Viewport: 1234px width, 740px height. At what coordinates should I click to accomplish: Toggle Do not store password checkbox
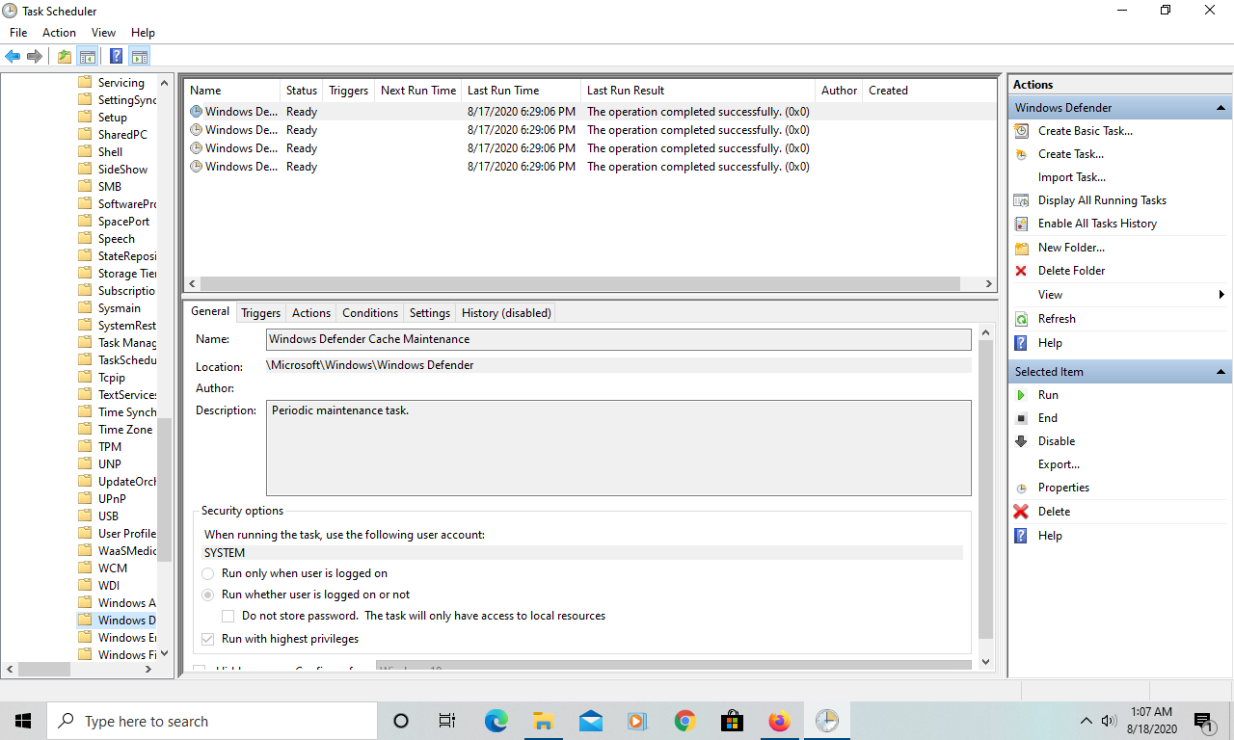click(228, 616)
